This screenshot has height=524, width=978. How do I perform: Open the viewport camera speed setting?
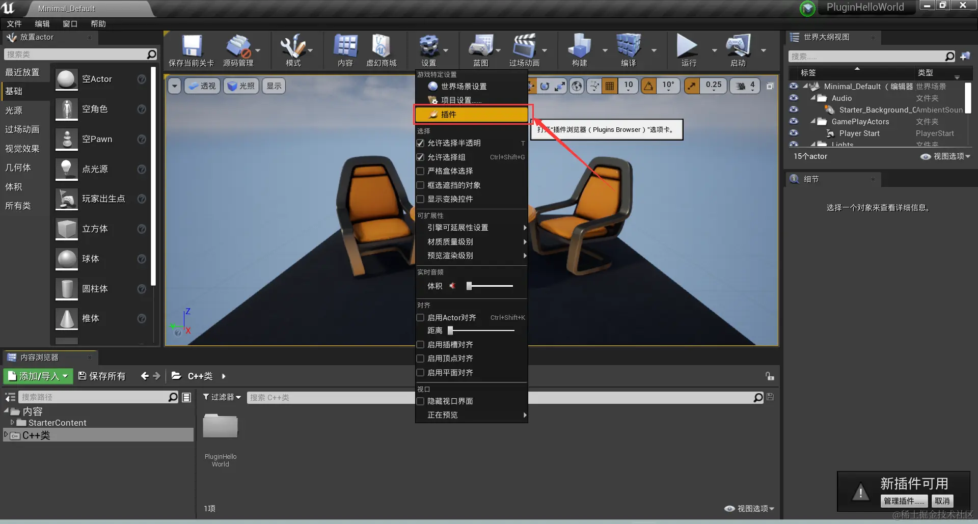coord(745,86)
